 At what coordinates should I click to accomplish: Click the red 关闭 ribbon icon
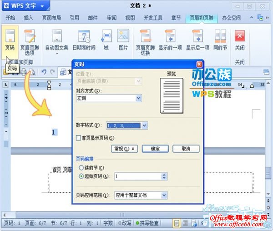[240, 40]
